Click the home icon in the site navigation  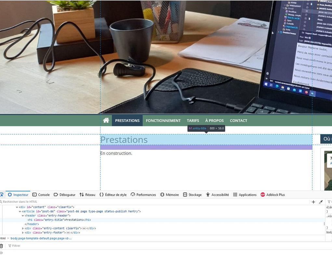coord(106,120)
